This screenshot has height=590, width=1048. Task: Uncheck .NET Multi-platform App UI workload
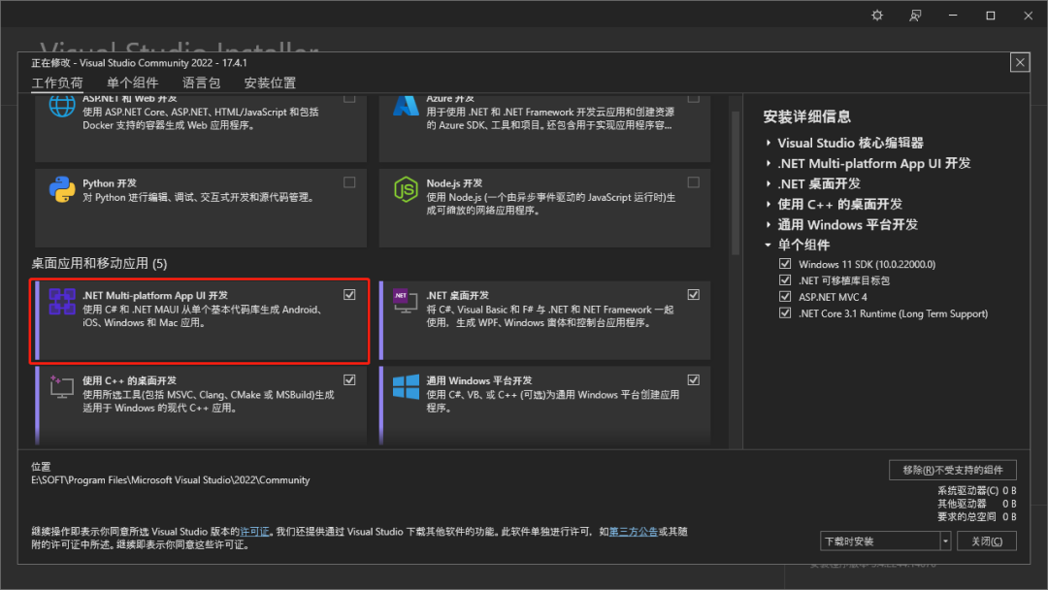pos(349,295)
